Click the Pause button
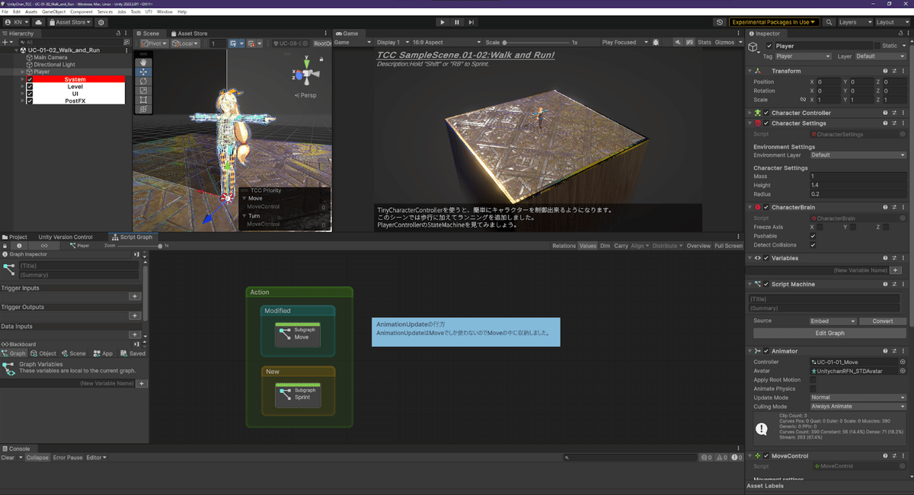Viewport: 914px width, 495px height. click(457, 22)
